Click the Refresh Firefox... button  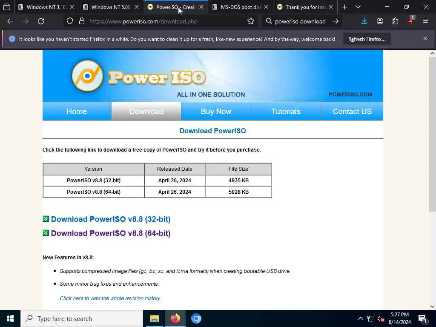pyautogui.click(x=367, y=39)
